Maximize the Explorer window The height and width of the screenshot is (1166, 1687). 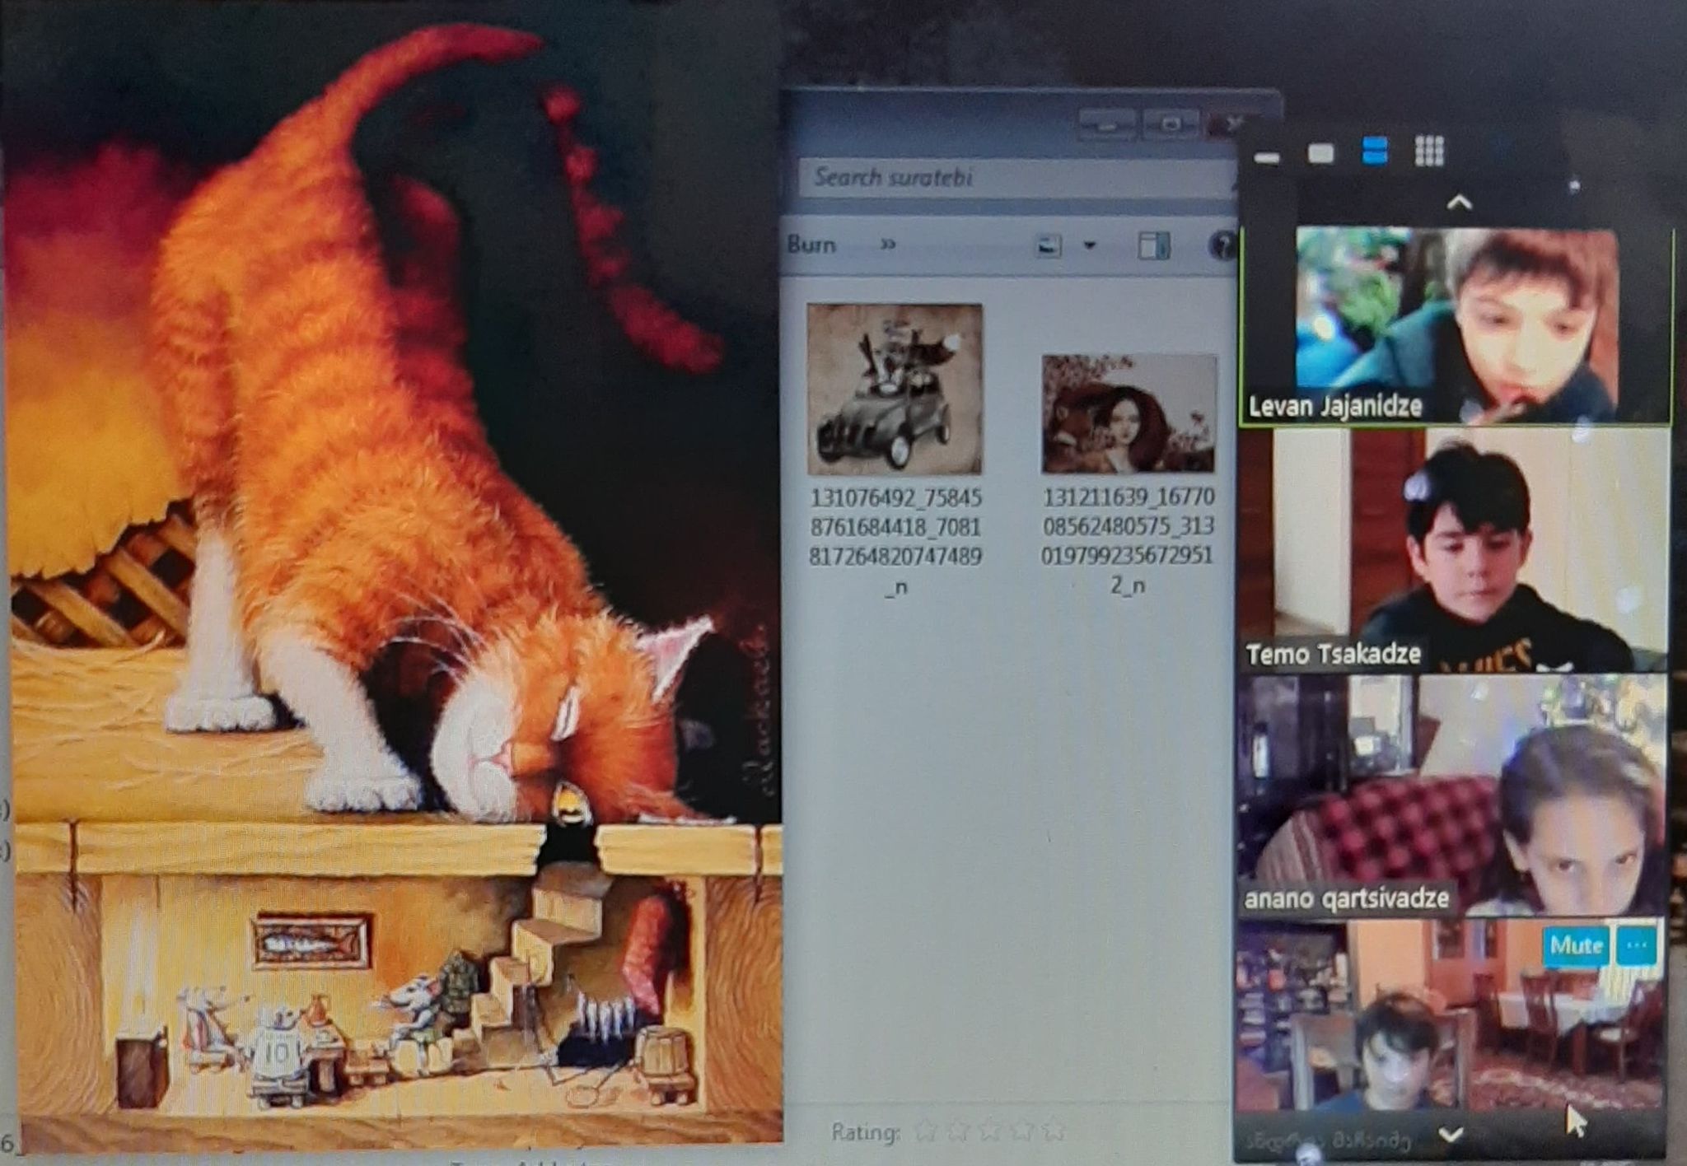click(1171, 124)
